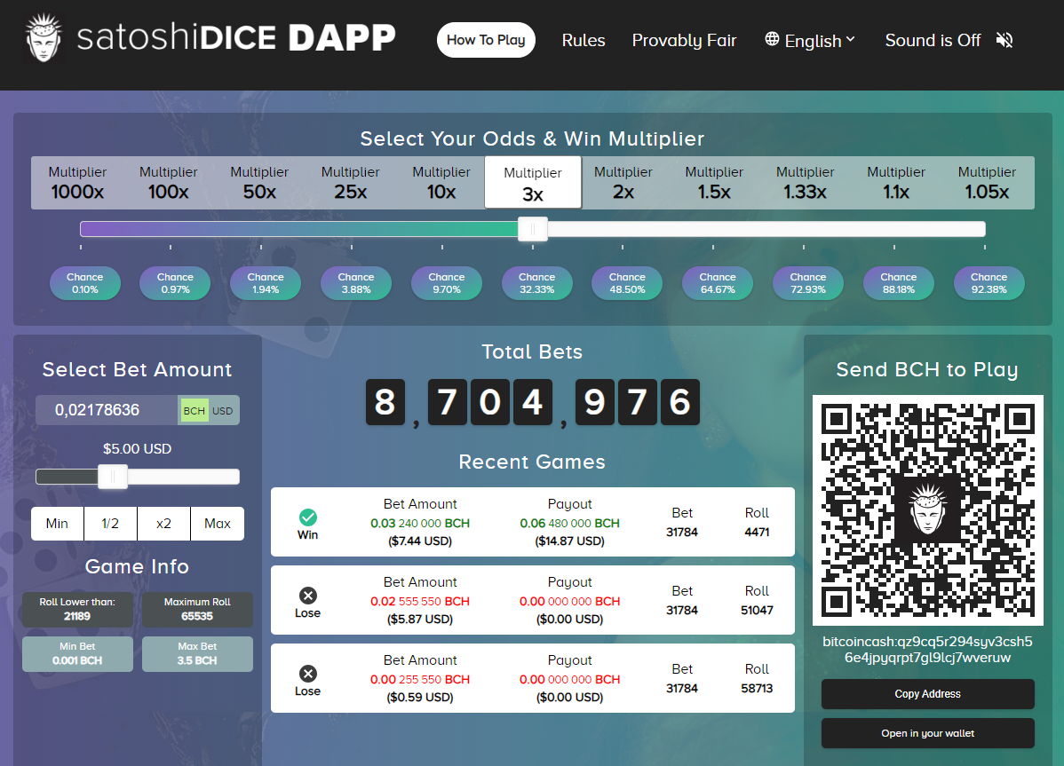Click the Min Bet 0.001 BCH box
Screen dimensions: 1064x766
point(77,654)
